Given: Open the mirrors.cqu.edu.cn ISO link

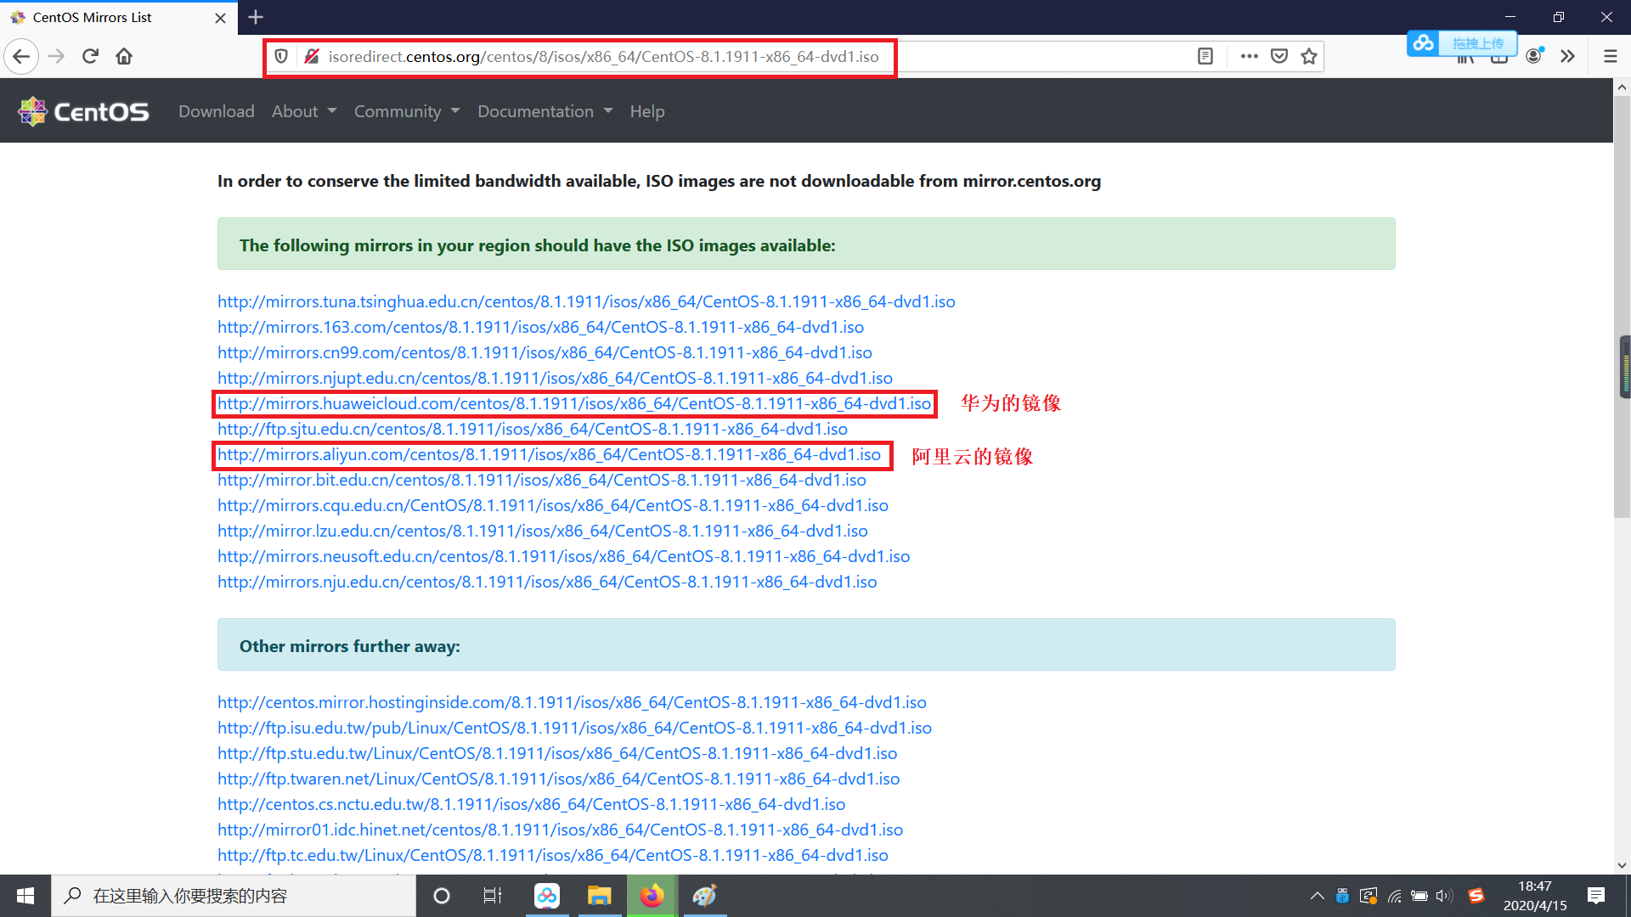Looking at the screenshot, I should coord(553,505).
